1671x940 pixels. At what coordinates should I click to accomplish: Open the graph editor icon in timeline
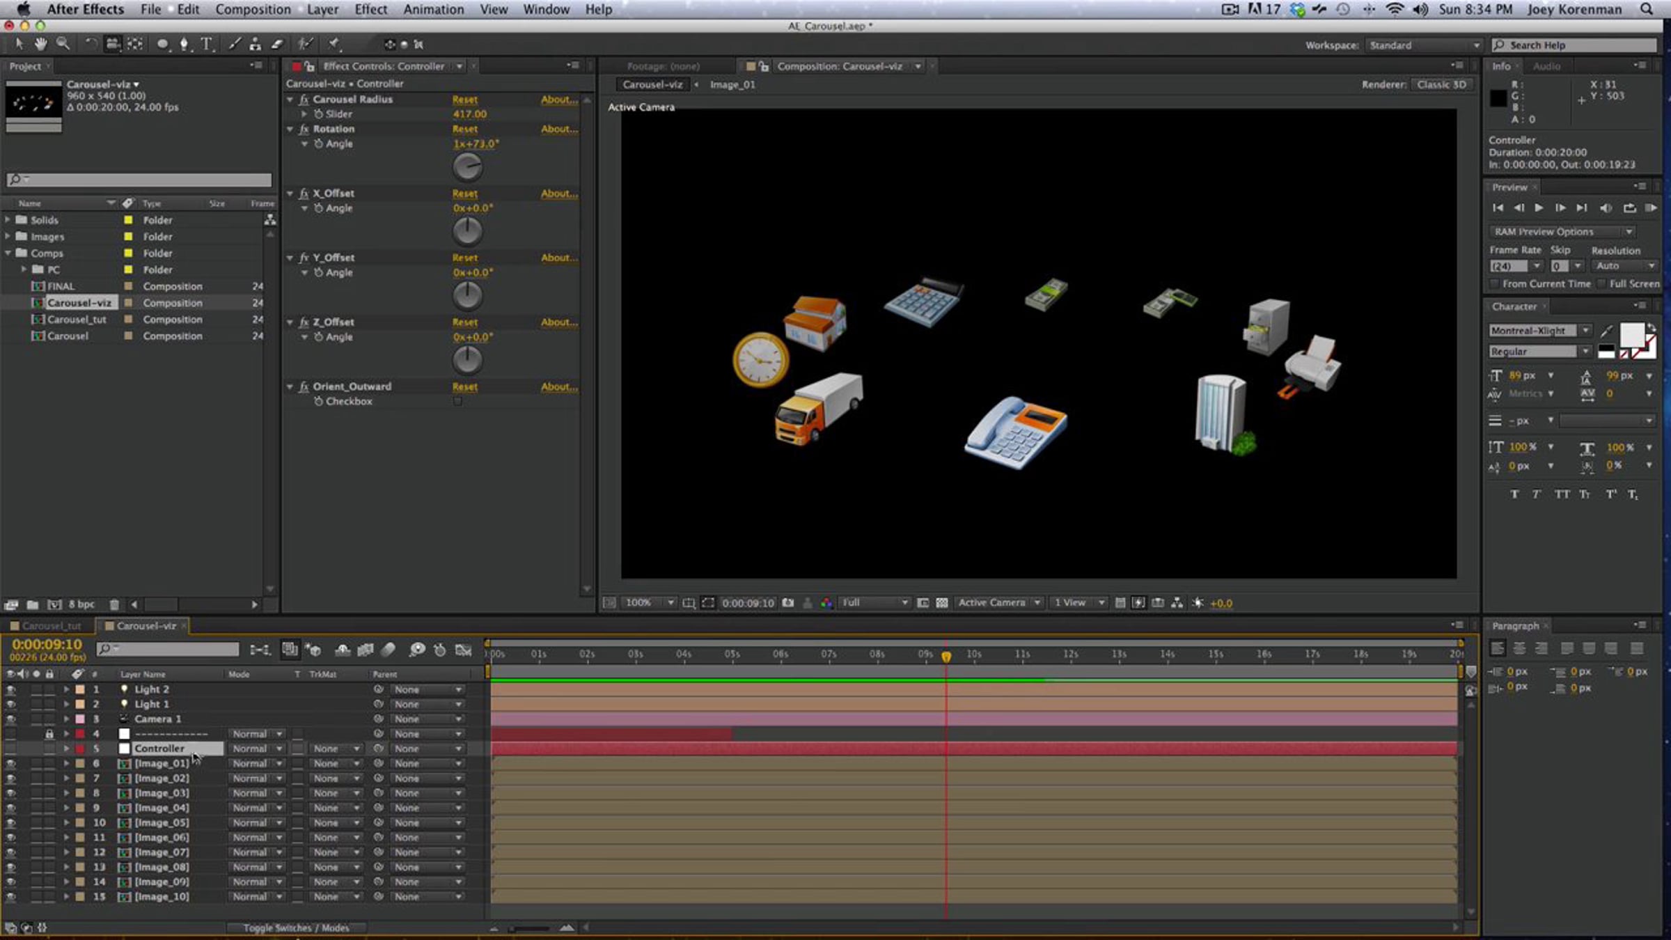[x=464, y=650]
